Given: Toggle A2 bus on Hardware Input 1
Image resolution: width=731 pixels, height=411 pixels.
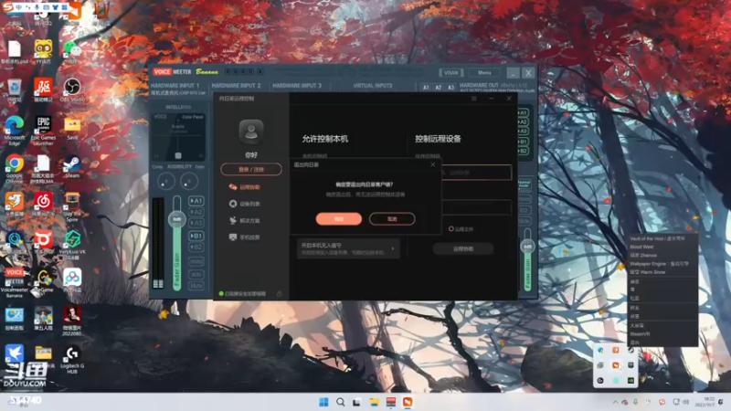Looking at the screenshot, I should [196, 212].
